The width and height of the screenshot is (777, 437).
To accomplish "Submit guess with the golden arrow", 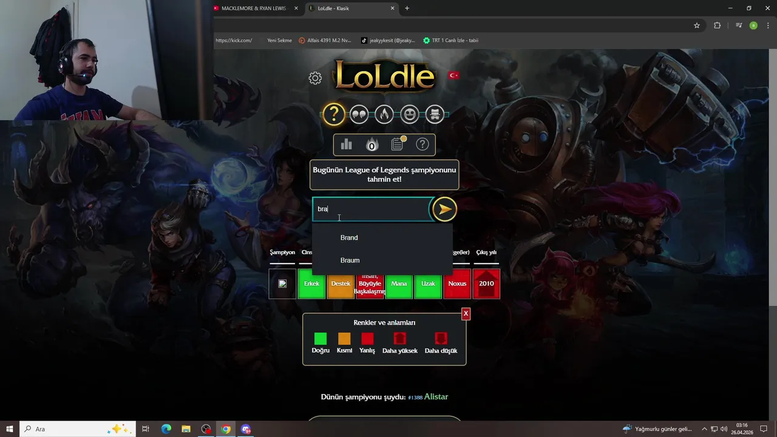I will 444,209.
